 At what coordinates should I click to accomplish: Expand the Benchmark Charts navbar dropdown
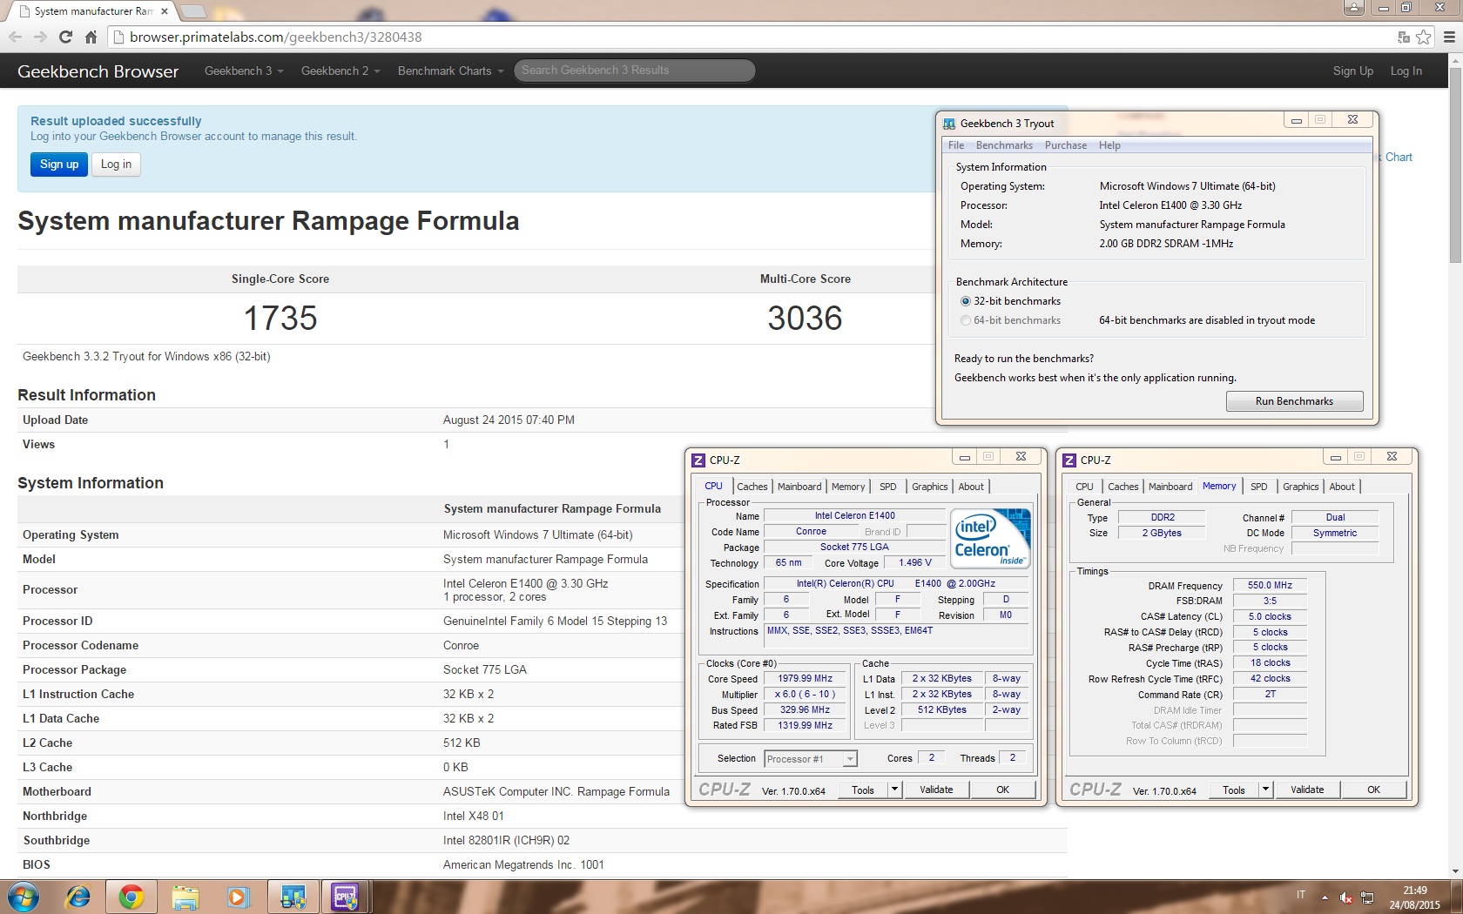click(x=451, y=71)
